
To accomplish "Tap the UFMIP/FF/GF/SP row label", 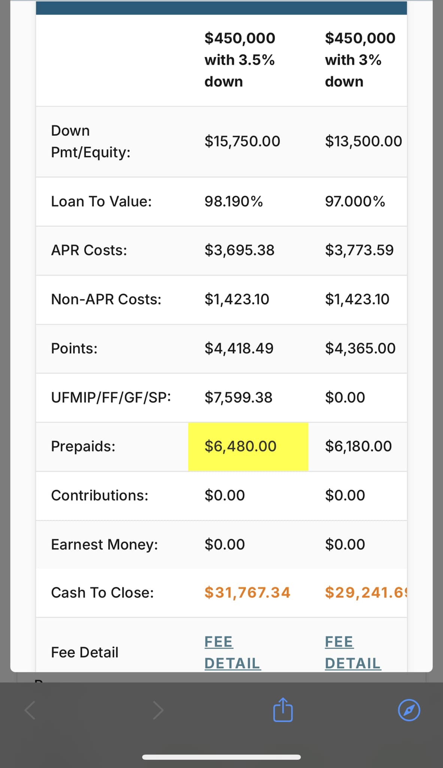I will pos(111,397).
